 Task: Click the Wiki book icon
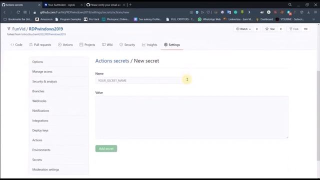103,44
